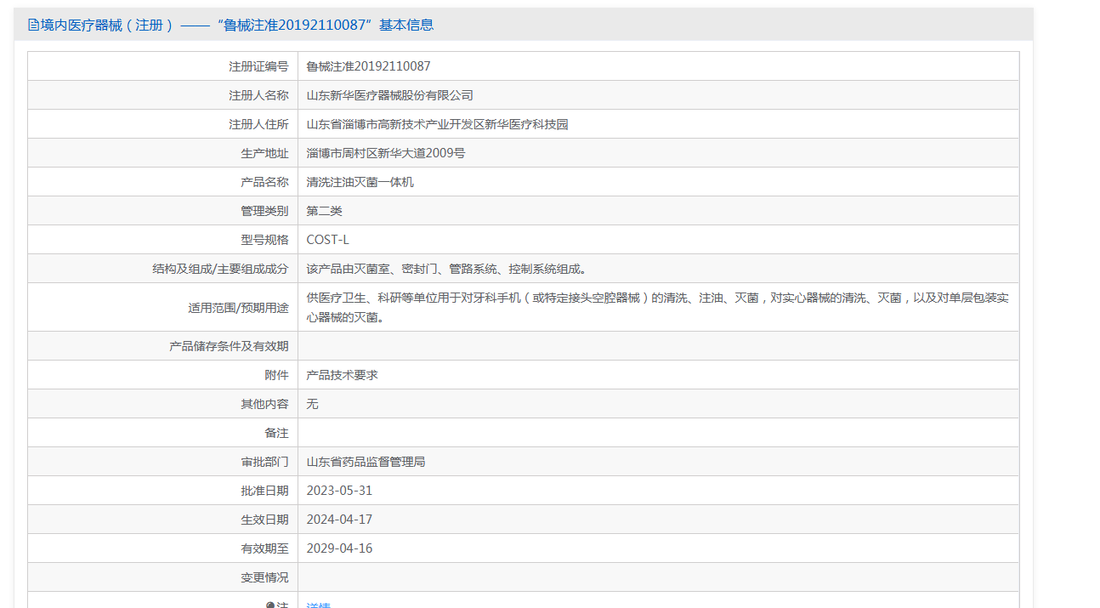This screenshot has height=608, width=1100.
Task: Click the 型号规格 label cell
Action: pos(162,240)
